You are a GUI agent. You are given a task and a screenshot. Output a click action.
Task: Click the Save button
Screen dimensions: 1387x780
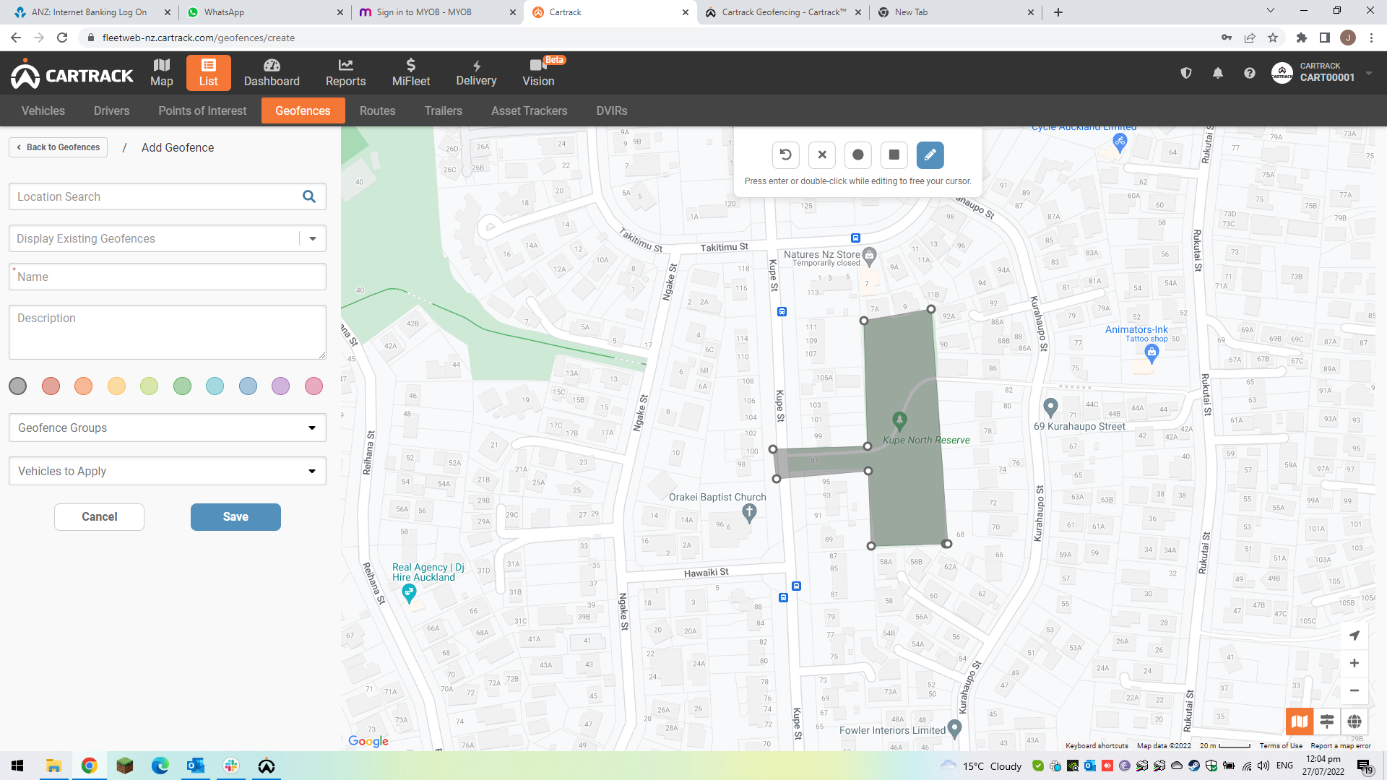[x=236, y=517]
